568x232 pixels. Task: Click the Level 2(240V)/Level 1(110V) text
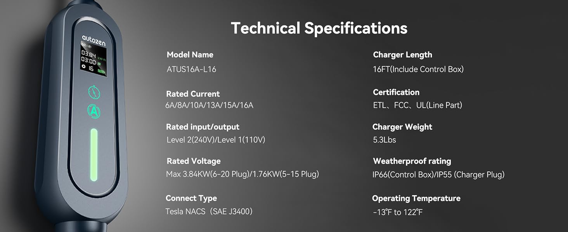[216, 140]
